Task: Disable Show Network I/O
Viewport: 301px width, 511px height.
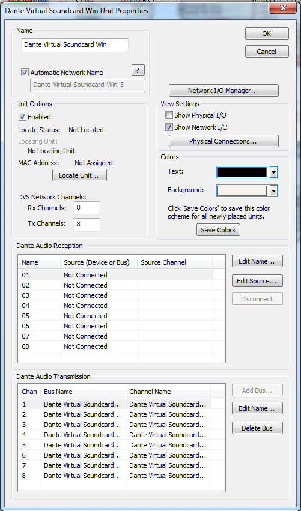Action: pos(169,127)
